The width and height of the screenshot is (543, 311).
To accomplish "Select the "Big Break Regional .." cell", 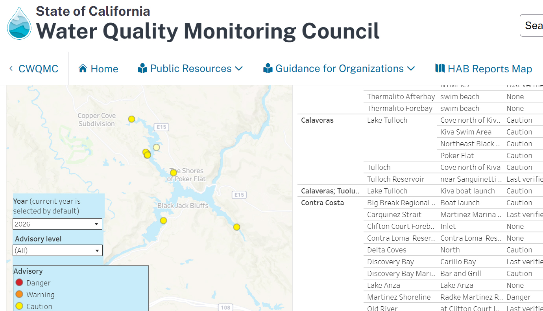I will click(401, 203).
